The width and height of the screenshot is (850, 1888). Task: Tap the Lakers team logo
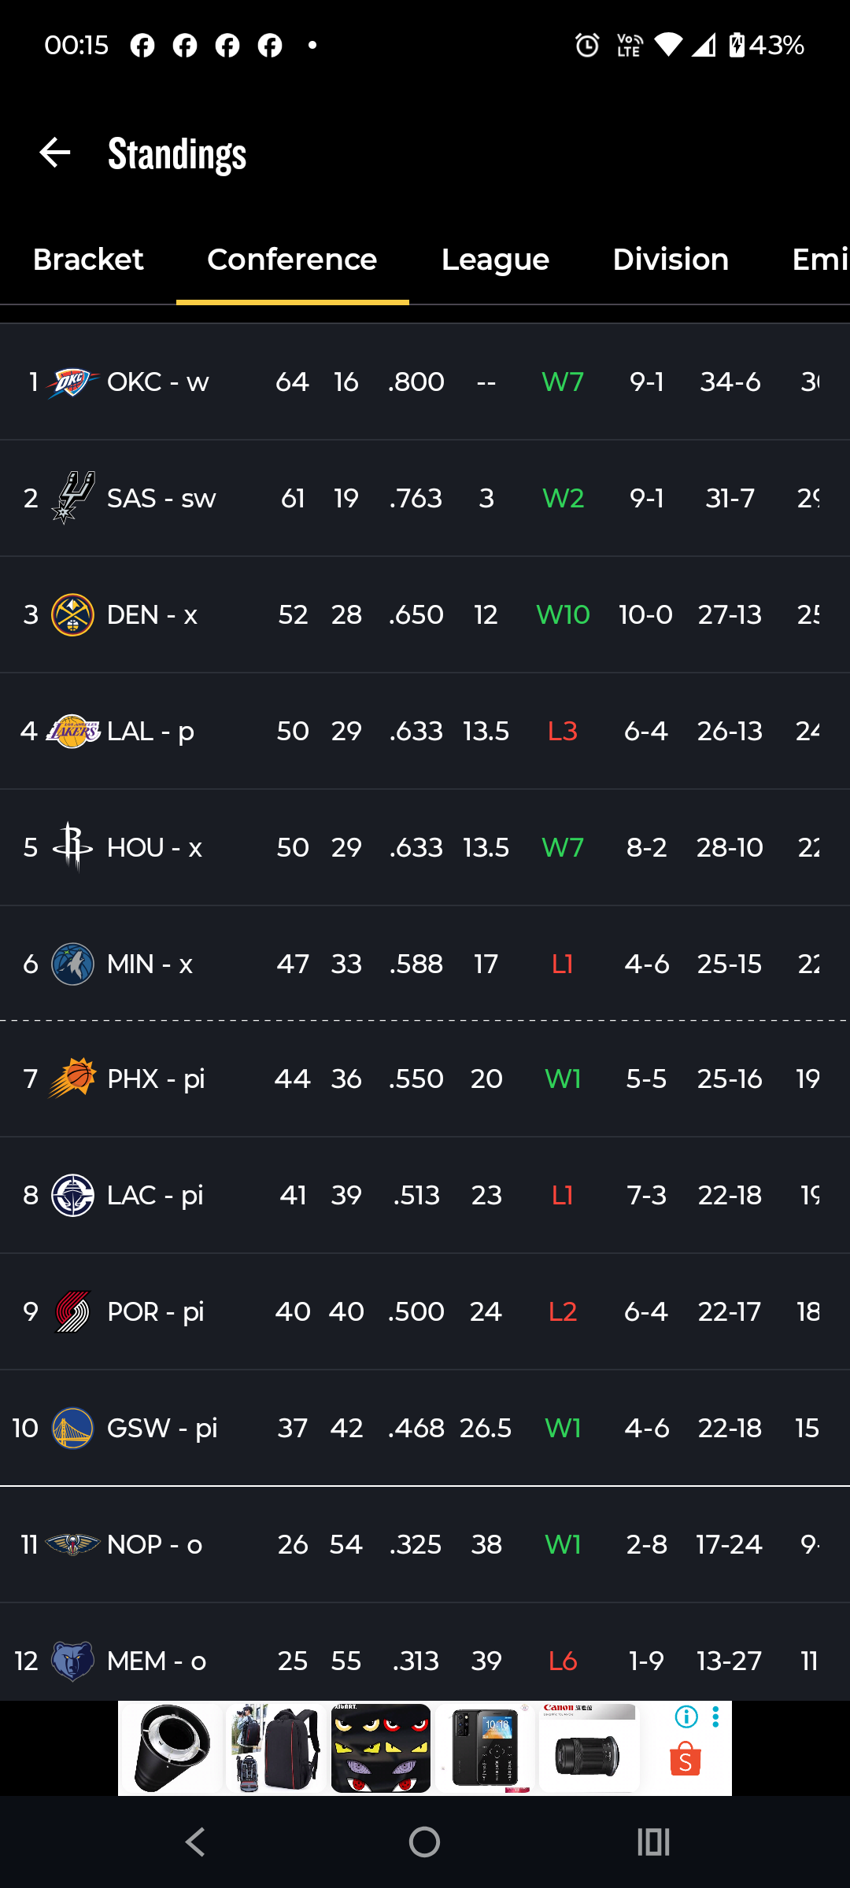tap(72, 732)
